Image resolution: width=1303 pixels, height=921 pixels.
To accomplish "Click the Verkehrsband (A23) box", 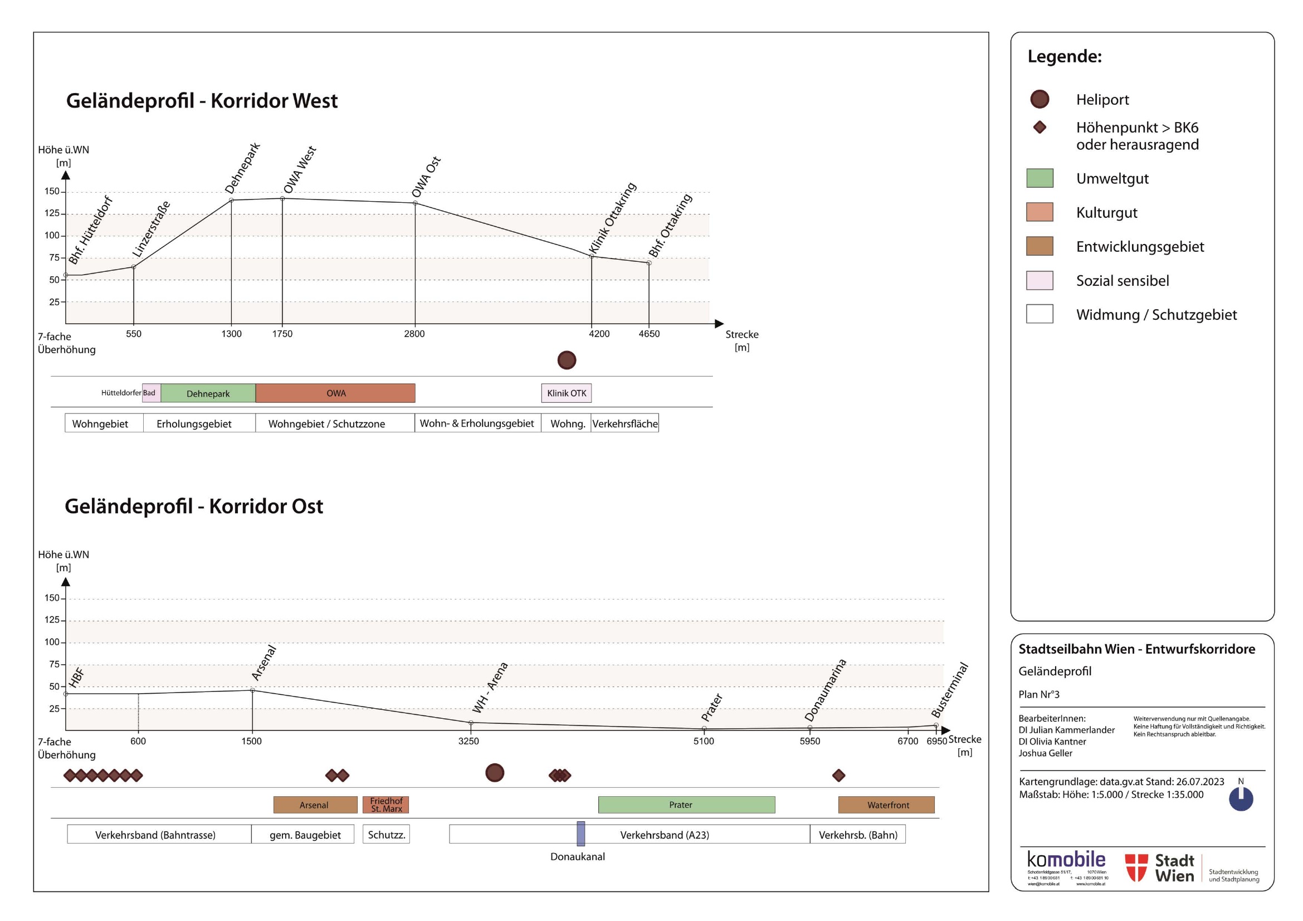I will [664, 835].
